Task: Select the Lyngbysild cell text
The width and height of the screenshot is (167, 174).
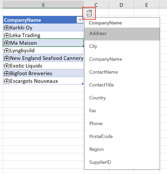Action: tap(22, 51)
